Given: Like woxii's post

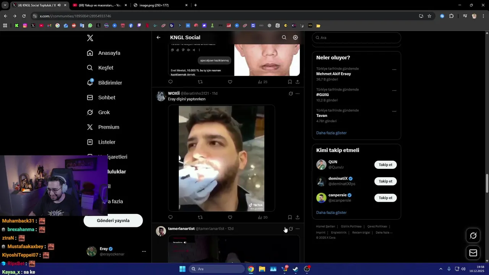Looking at the screenshot, I should (x=230, y=217).
